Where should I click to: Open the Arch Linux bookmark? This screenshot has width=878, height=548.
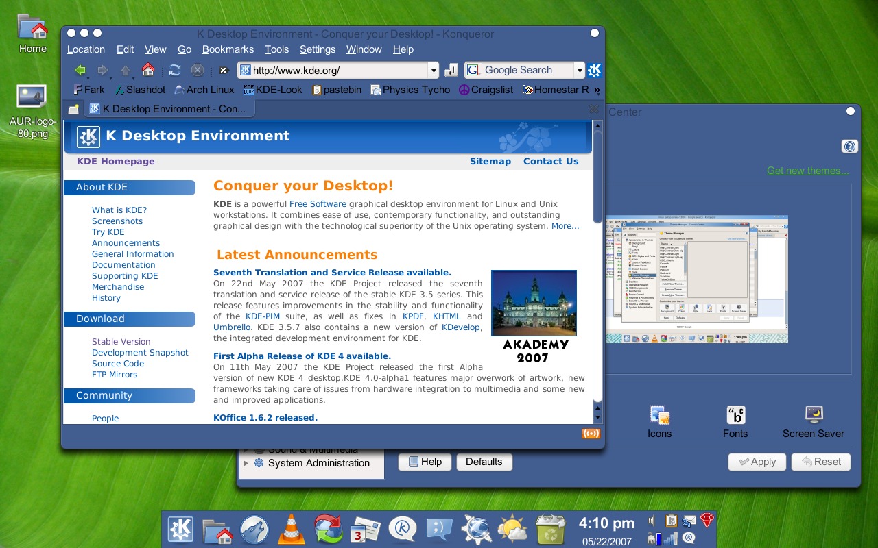204,90
